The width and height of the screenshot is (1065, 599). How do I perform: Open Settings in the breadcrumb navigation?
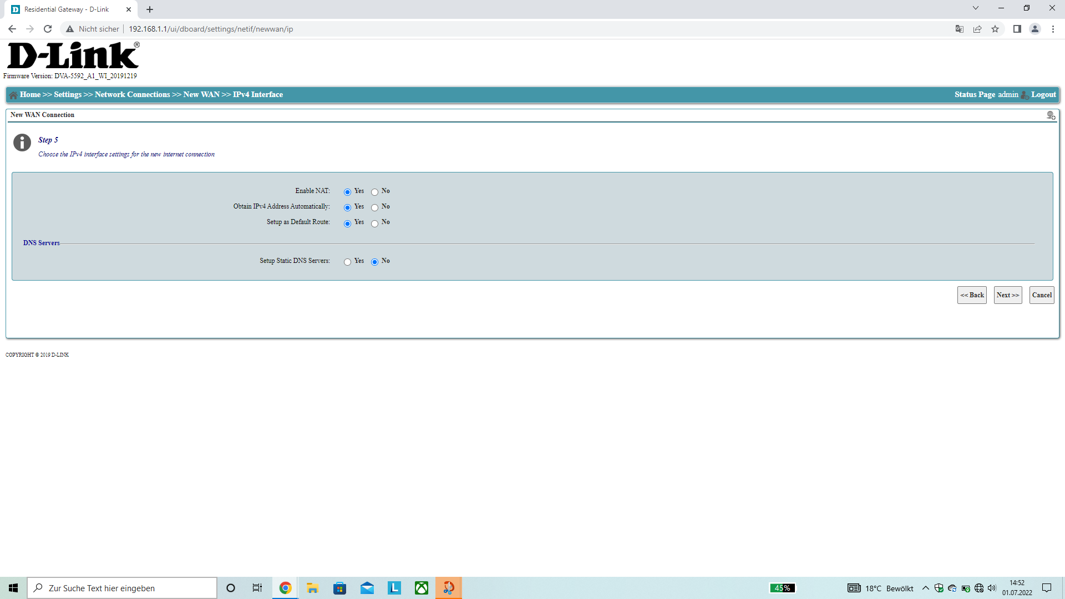coord(68,95)
